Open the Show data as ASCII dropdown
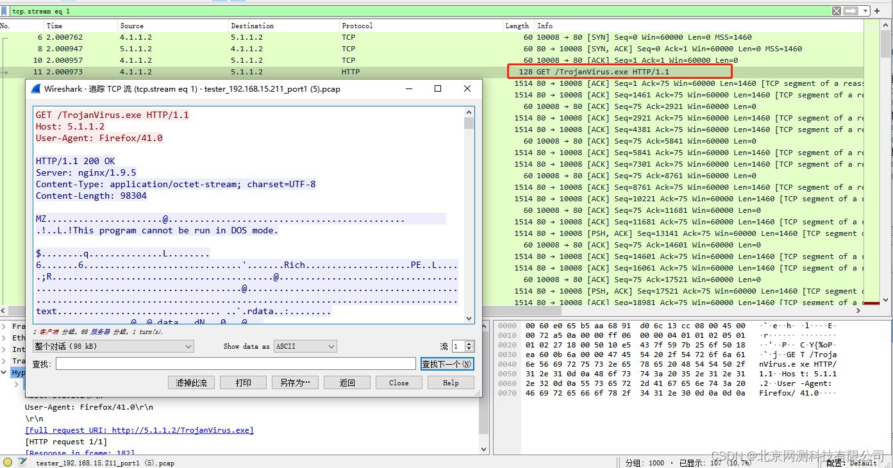Image resolution: width=893 pixels, height=468 pixels. (305, 346)
